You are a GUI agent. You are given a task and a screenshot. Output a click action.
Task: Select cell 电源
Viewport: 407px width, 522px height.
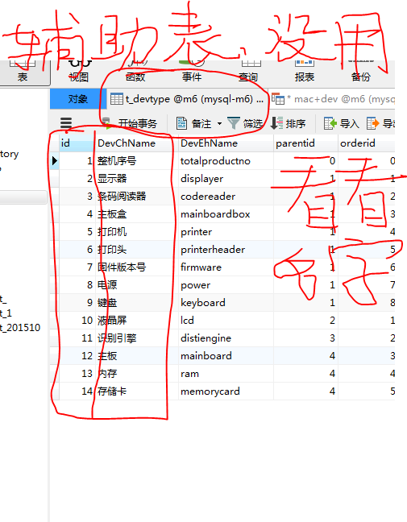point(136,285)
